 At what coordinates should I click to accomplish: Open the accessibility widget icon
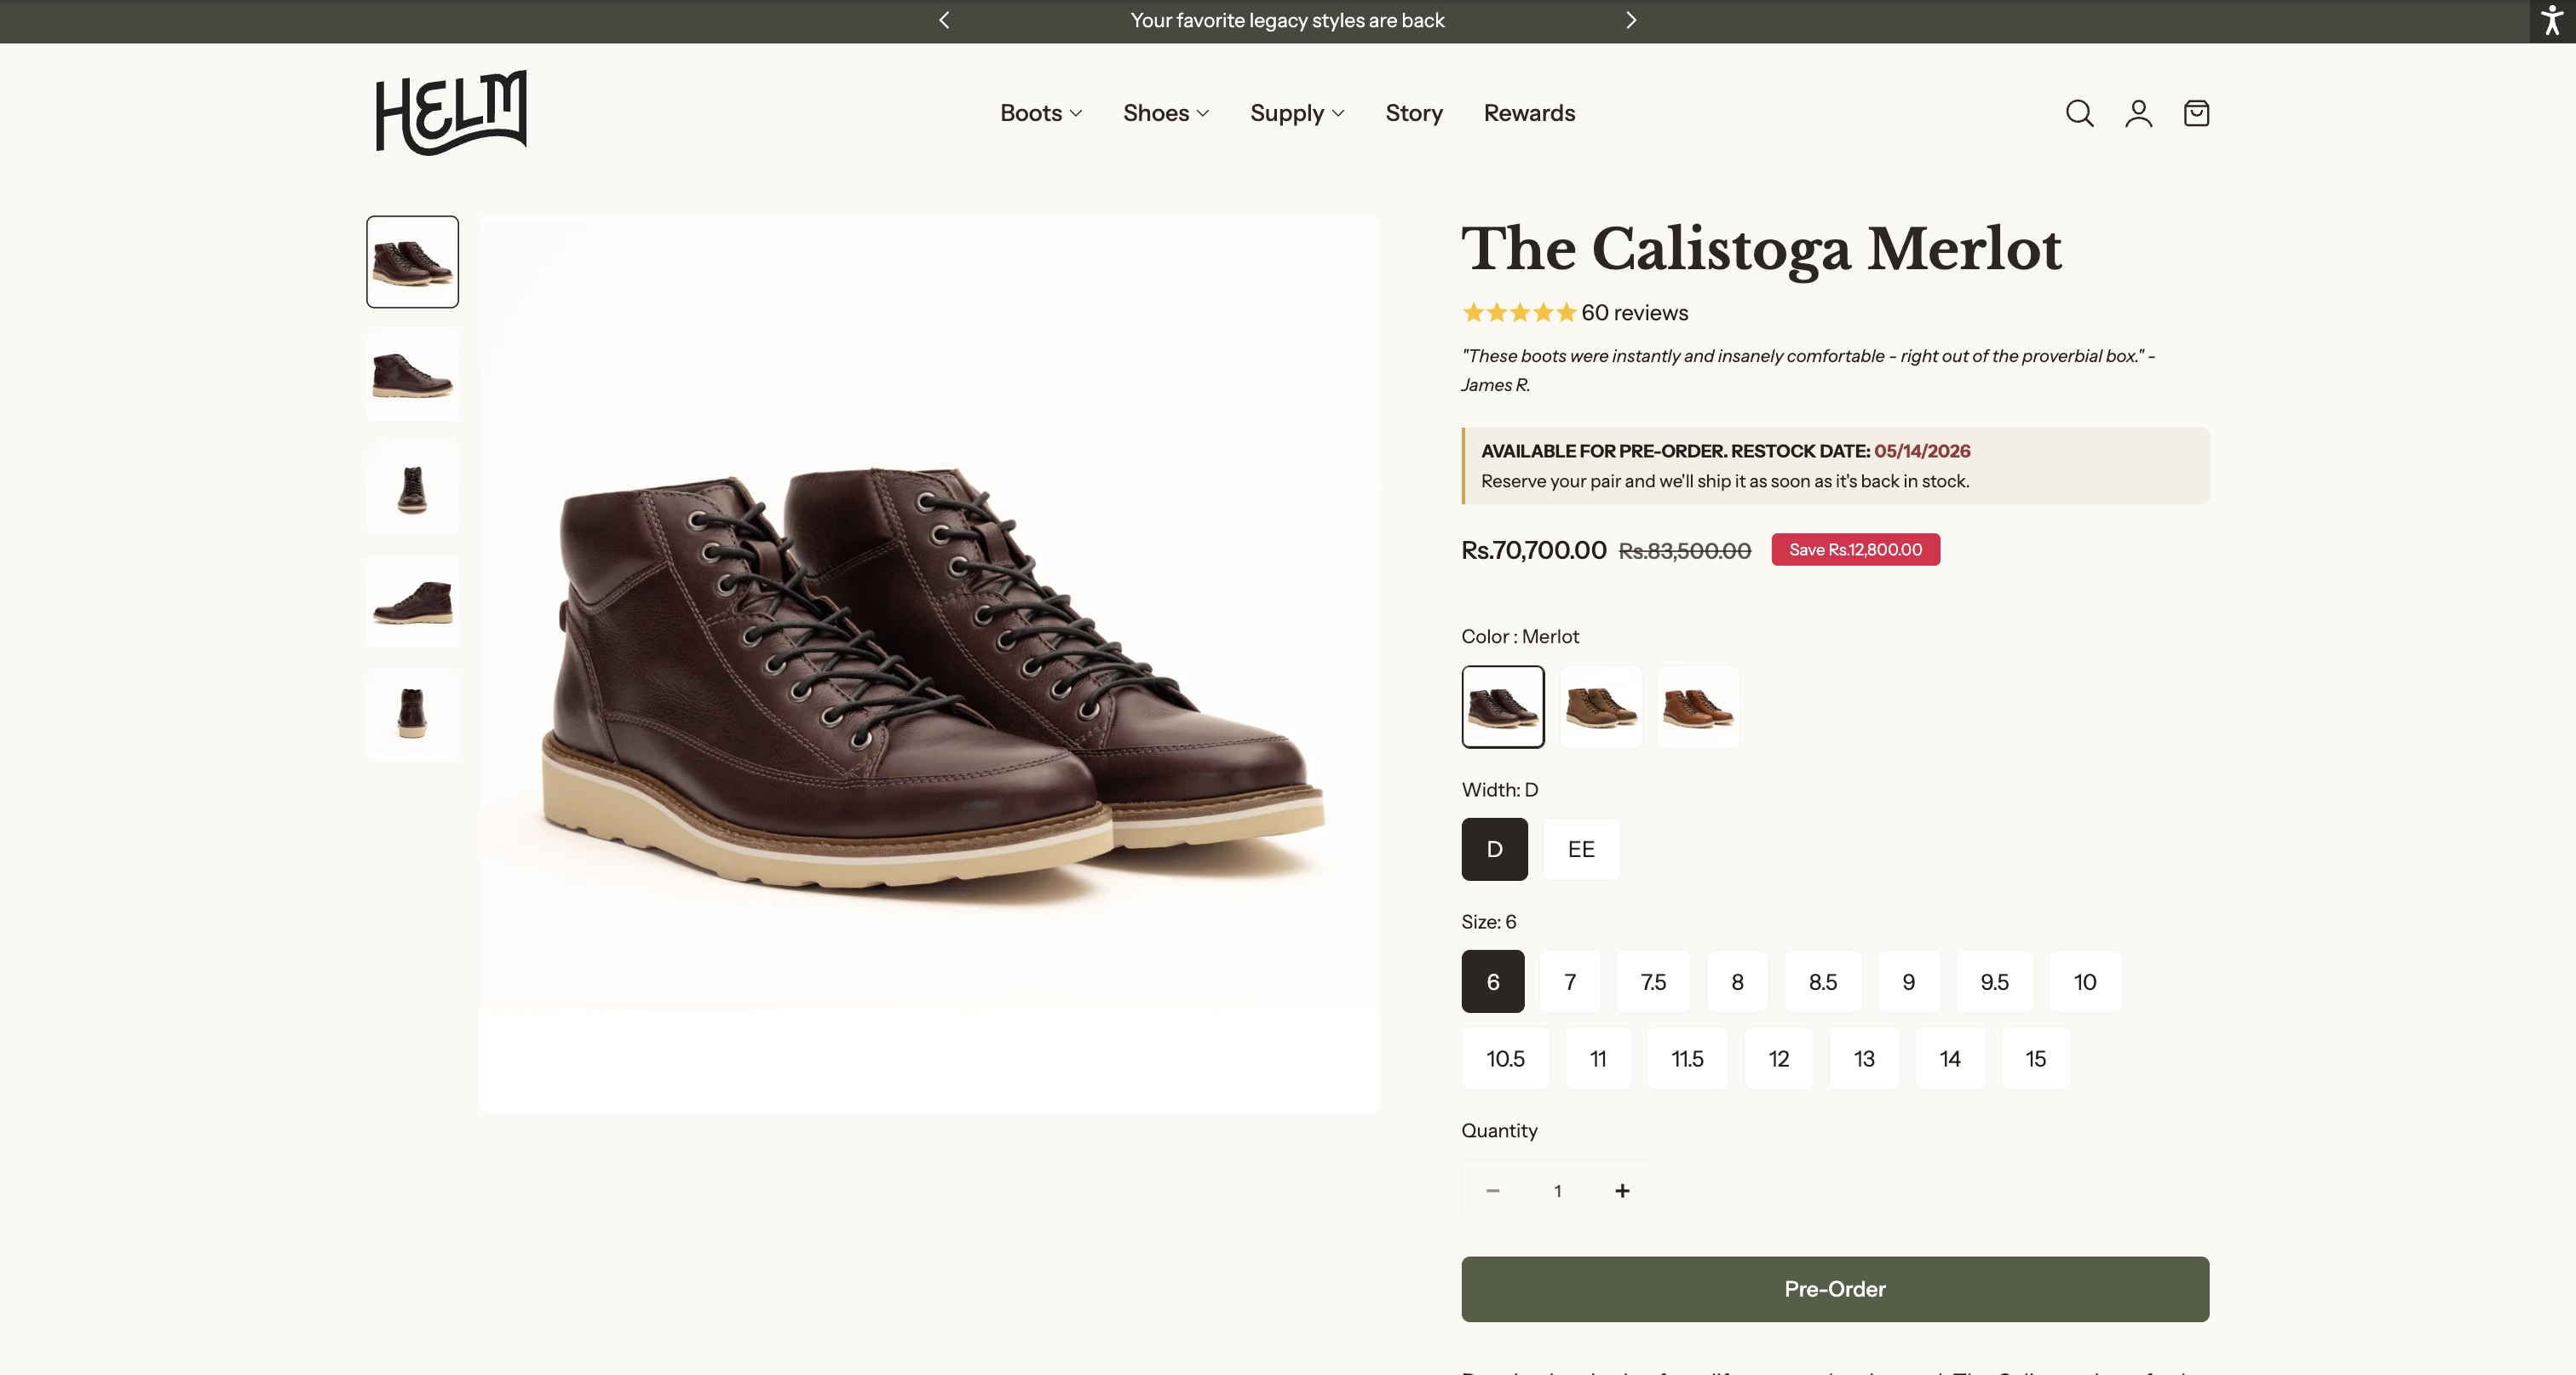coord(2552,20)
